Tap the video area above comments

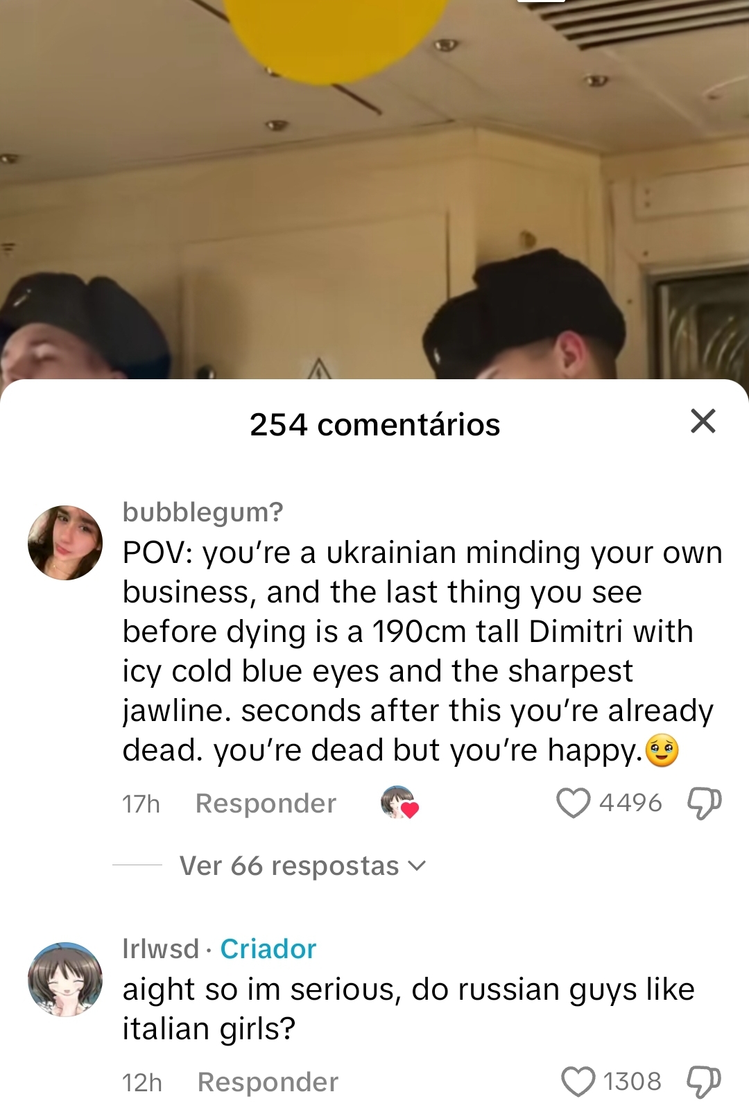[x=374, y=189]
